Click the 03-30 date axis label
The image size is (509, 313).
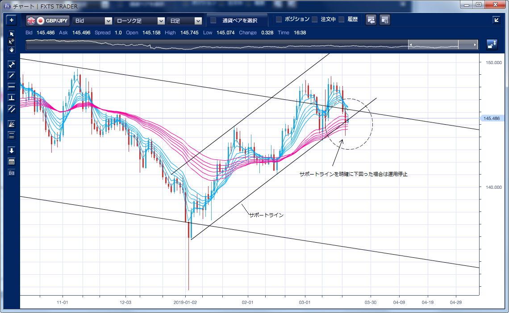(371, 302)
